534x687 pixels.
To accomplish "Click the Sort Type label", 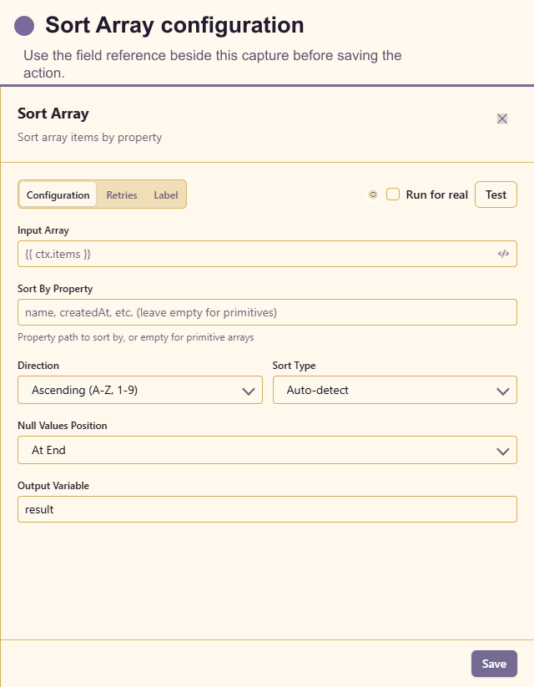I will pos(294,366).
